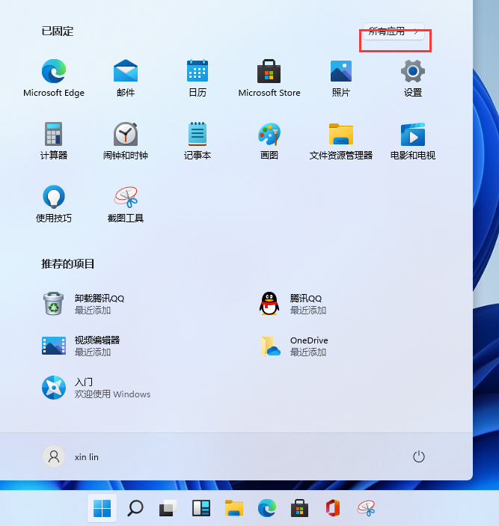Launch 记事本 notepad
This screenshot has height=526, width=499.
[198, 141]
